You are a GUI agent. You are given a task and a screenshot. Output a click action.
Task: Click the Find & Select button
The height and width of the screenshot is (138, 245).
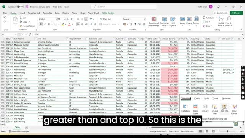point(229,22)
